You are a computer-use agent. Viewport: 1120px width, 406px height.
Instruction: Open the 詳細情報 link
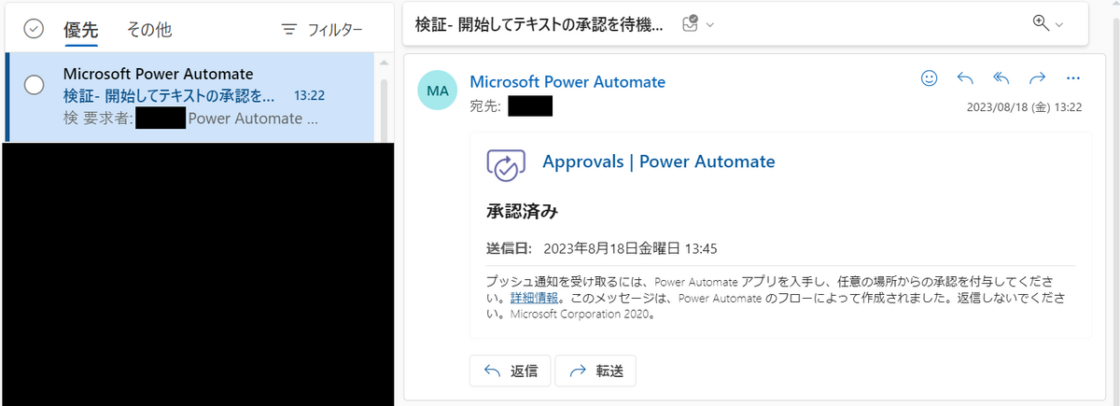coord(535,298)
